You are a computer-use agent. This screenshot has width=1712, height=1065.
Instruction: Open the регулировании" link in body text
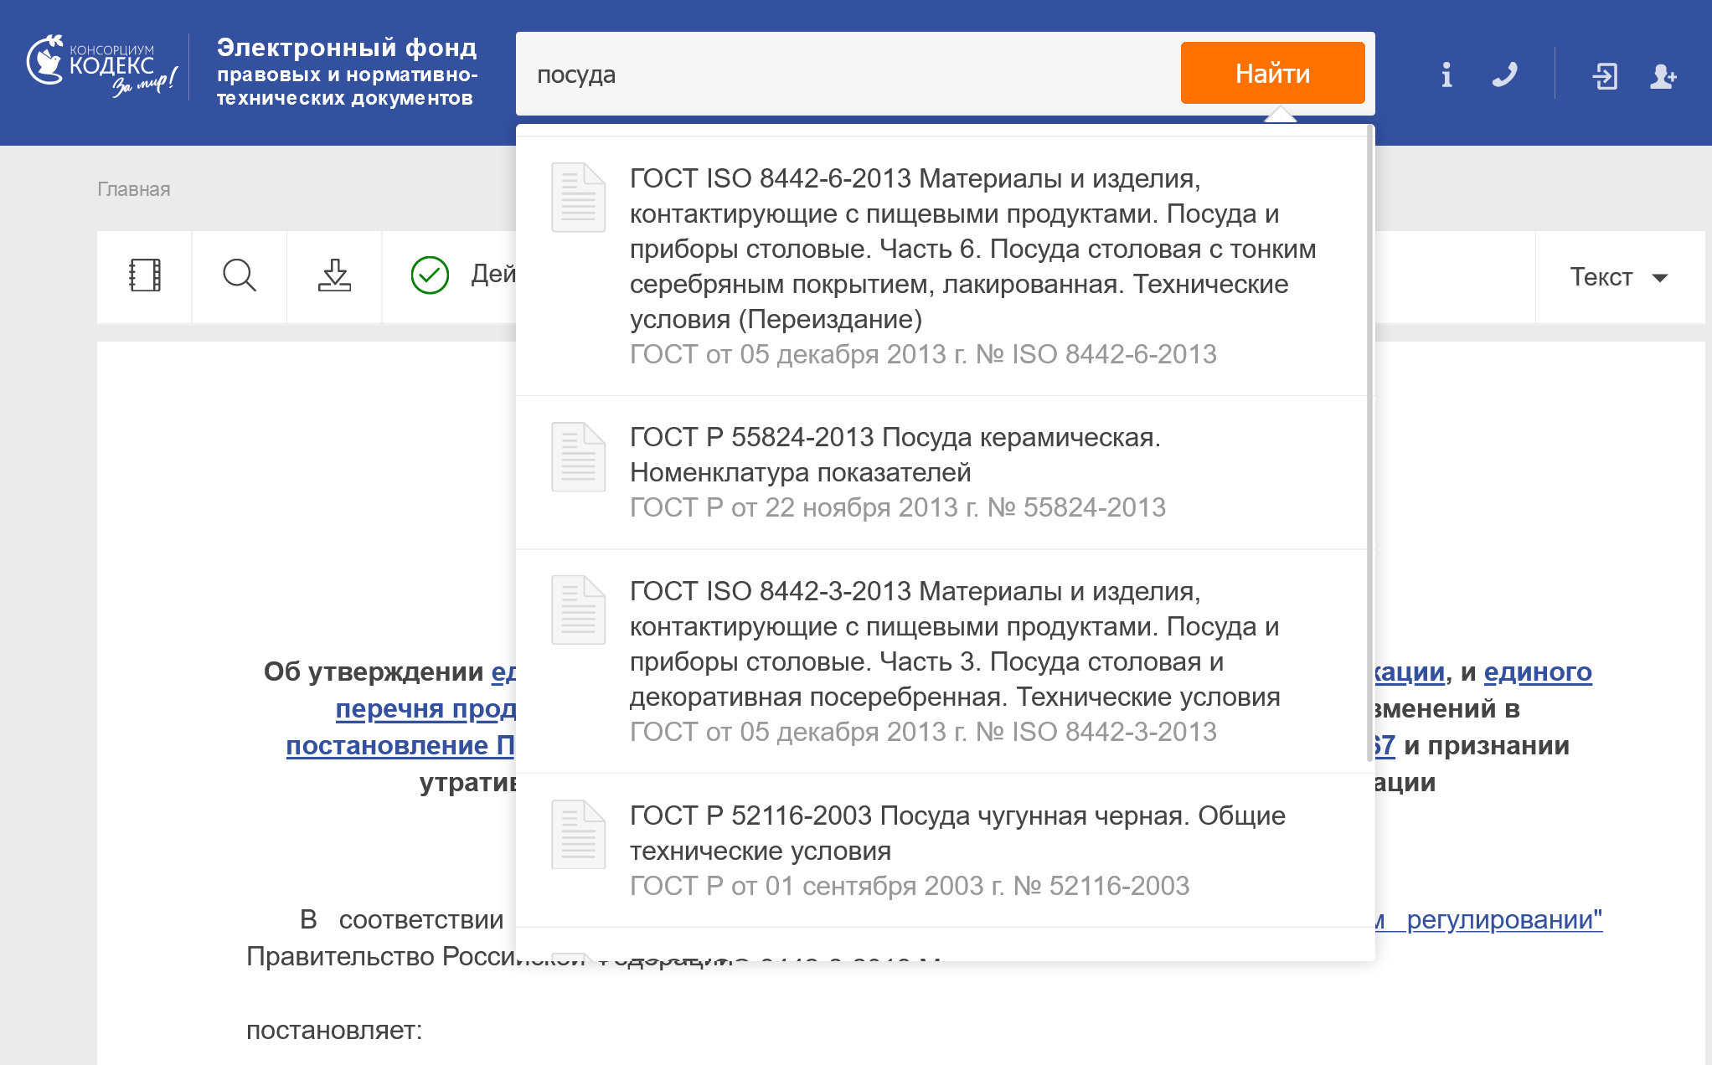point(1503,920)
